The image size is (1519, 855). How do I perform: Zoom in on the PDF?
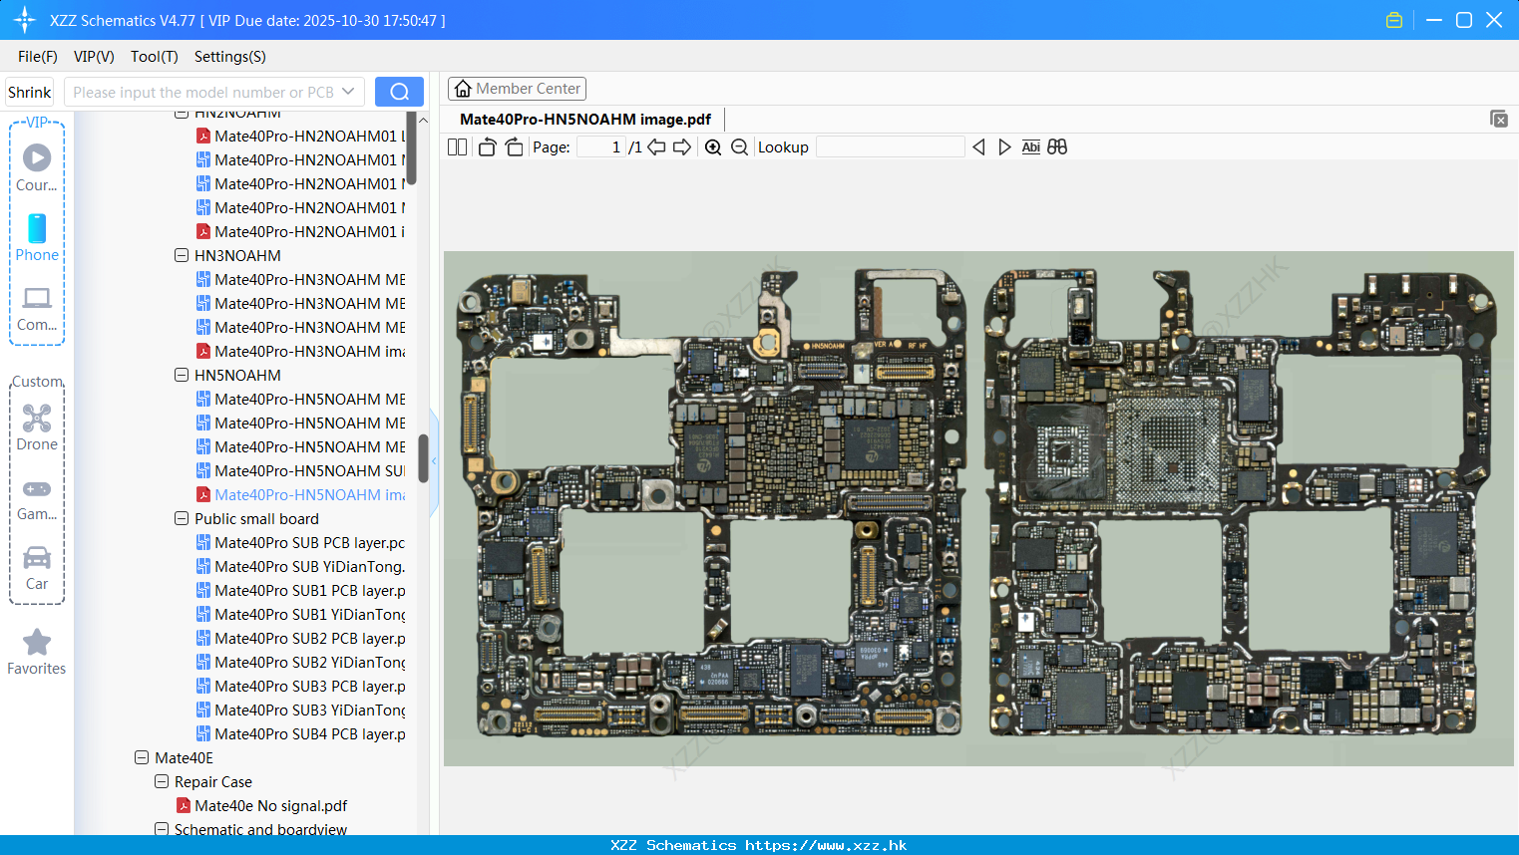tap(713, 147)
